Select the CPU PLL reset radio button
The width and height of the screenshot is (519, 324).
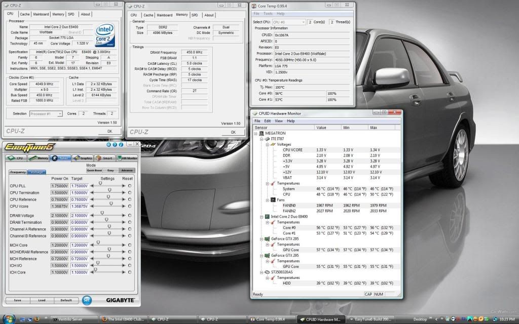coord(130,186)
